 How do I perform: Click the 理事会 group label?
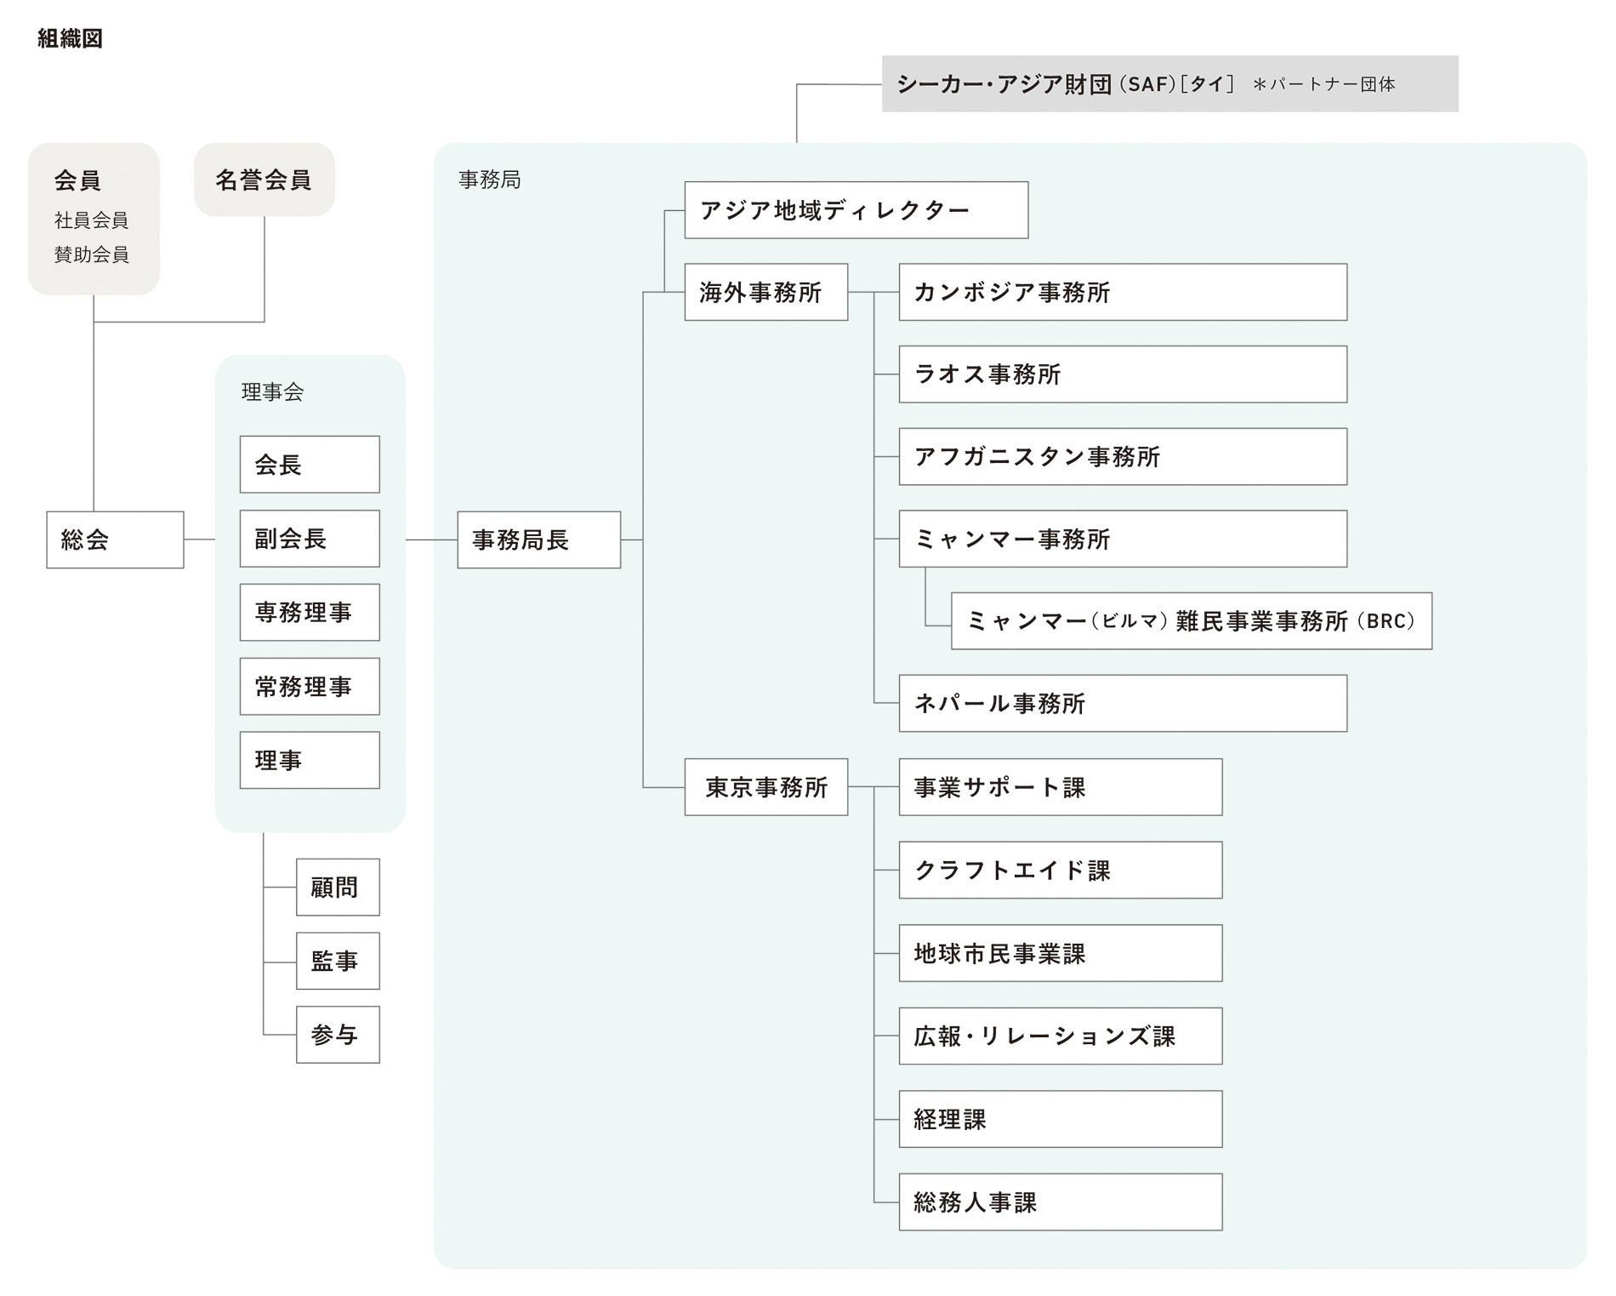(x=272, y=391)
